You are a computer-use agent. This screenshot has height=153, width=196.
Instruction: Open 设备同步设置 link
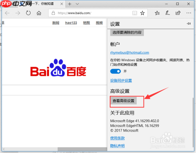(x=121, y=80)
